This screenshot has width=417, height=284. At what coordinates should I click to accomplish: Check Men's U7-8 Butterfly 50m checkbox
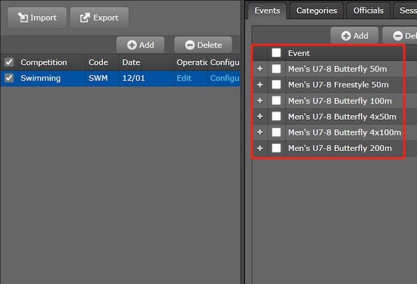coord(276,69)
